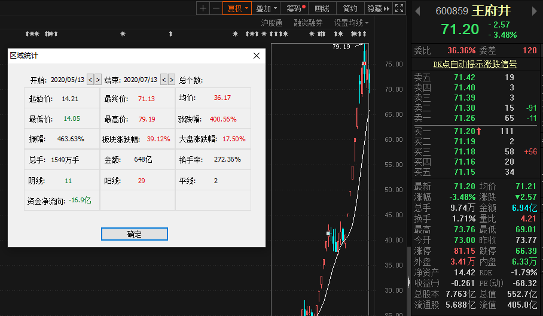Step end date back with left arrow
Image resolution: width=543 pixels, height=316 pixels.
coord(164,80)
